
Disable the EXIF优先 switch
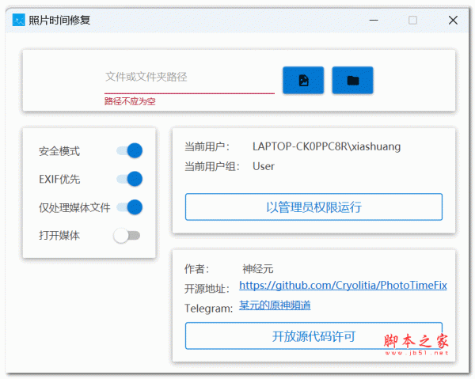click(130, 179)
